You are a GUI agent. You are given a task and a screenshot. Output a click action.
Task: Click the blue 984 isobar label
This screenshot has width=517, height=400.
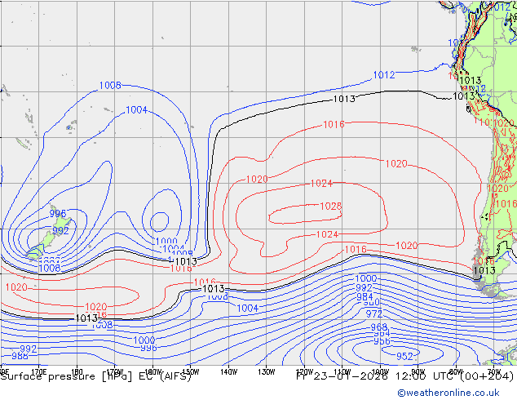click(x=365, y=296)
